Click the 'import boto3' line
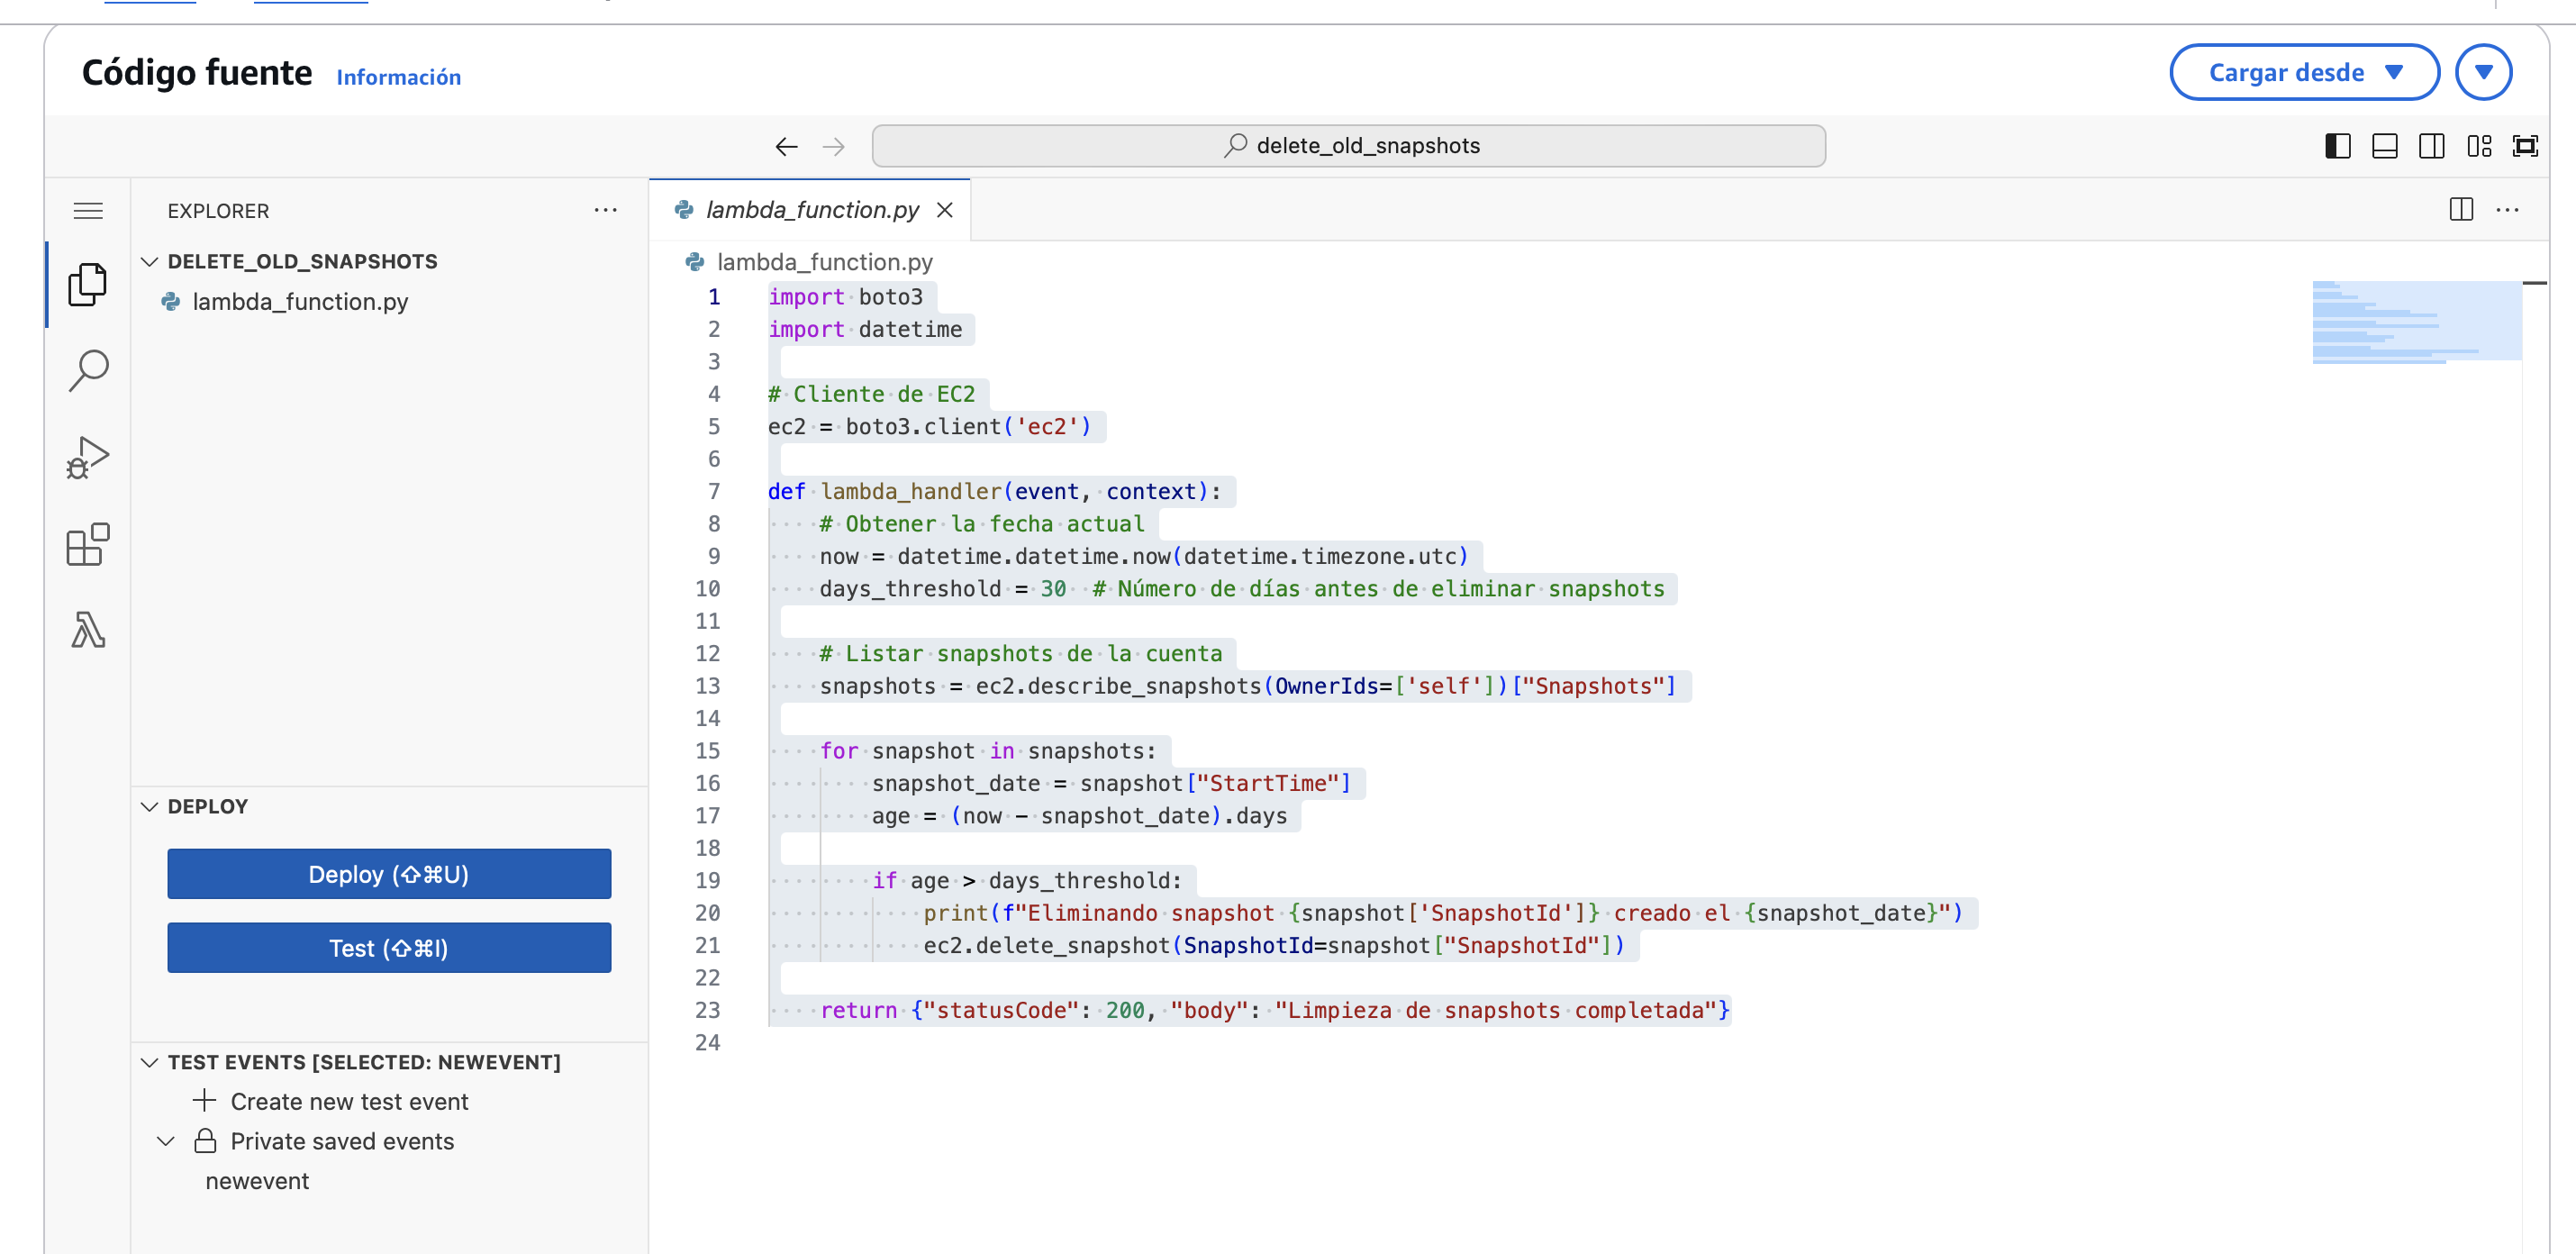 point(845,297)
